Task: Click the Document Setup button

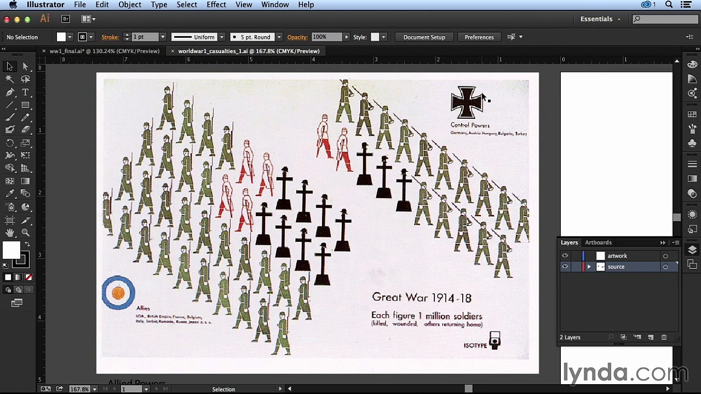Action: pyautogui.click(x=424, y=37)
